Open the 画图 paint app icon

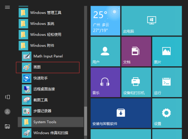point(27,67)
